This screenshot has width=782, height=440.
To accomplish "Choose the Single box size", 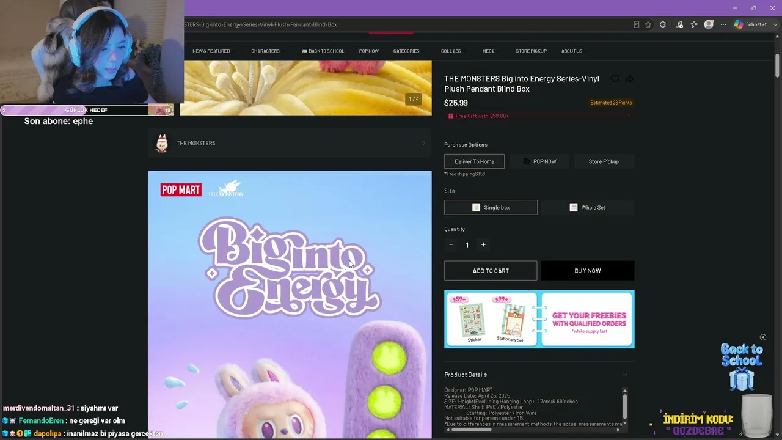I will click(491, 207).
